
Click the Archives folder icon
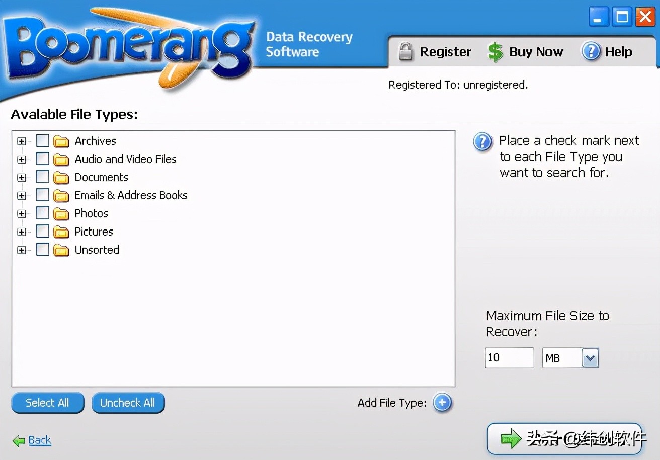coord(61,141)
